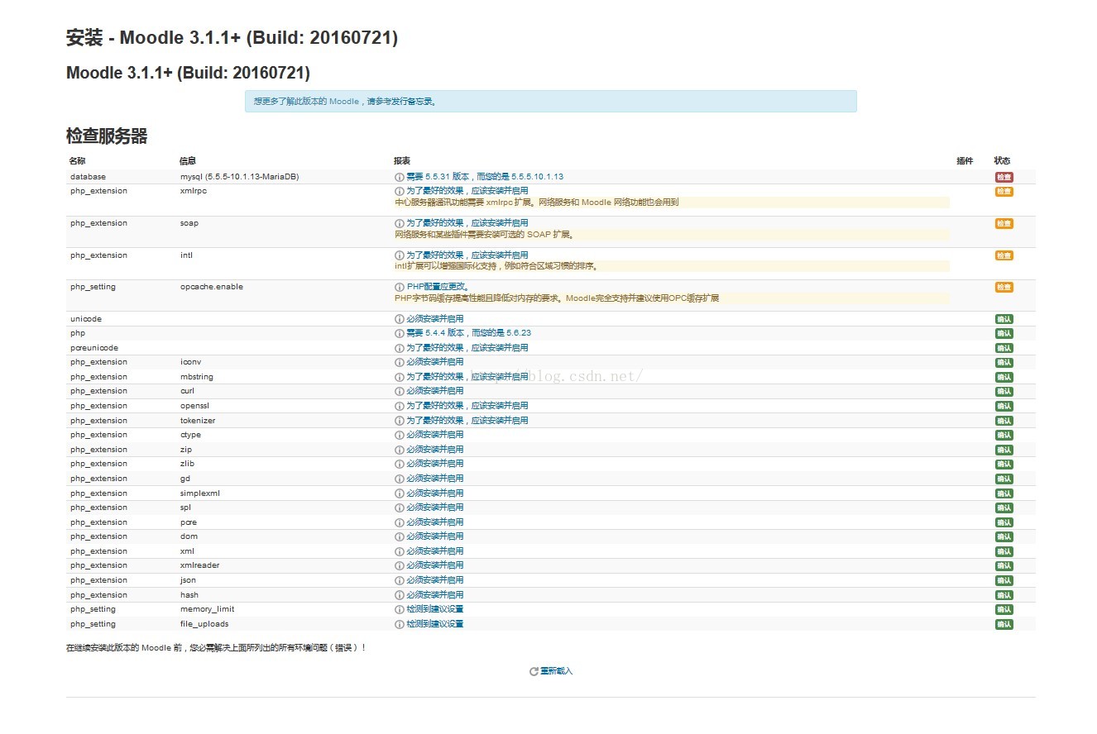Click the red 检查 badge in database row
This screenshot has width=1097, height=734.
[x=1004, y=177]
